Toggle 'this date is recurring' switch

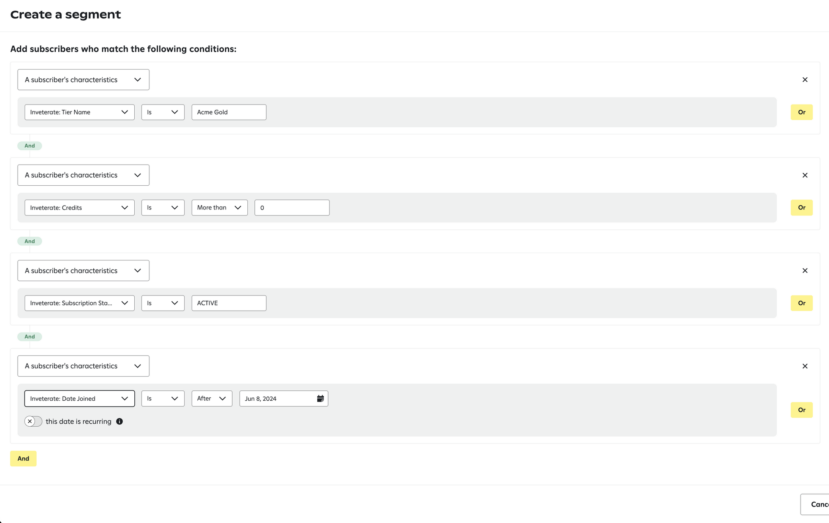coord(33,422)
